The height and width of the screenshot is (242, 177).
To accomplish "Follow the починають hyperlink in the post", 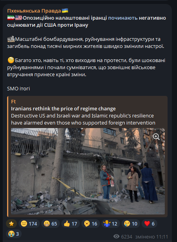I will click(x=123, y=18).
